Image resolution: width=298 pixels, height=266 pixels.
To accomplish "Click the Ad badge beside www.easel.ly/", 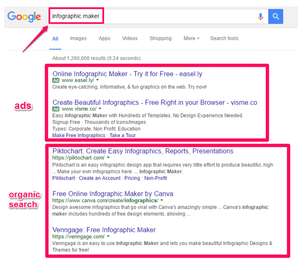I will [x=56, y=80].
